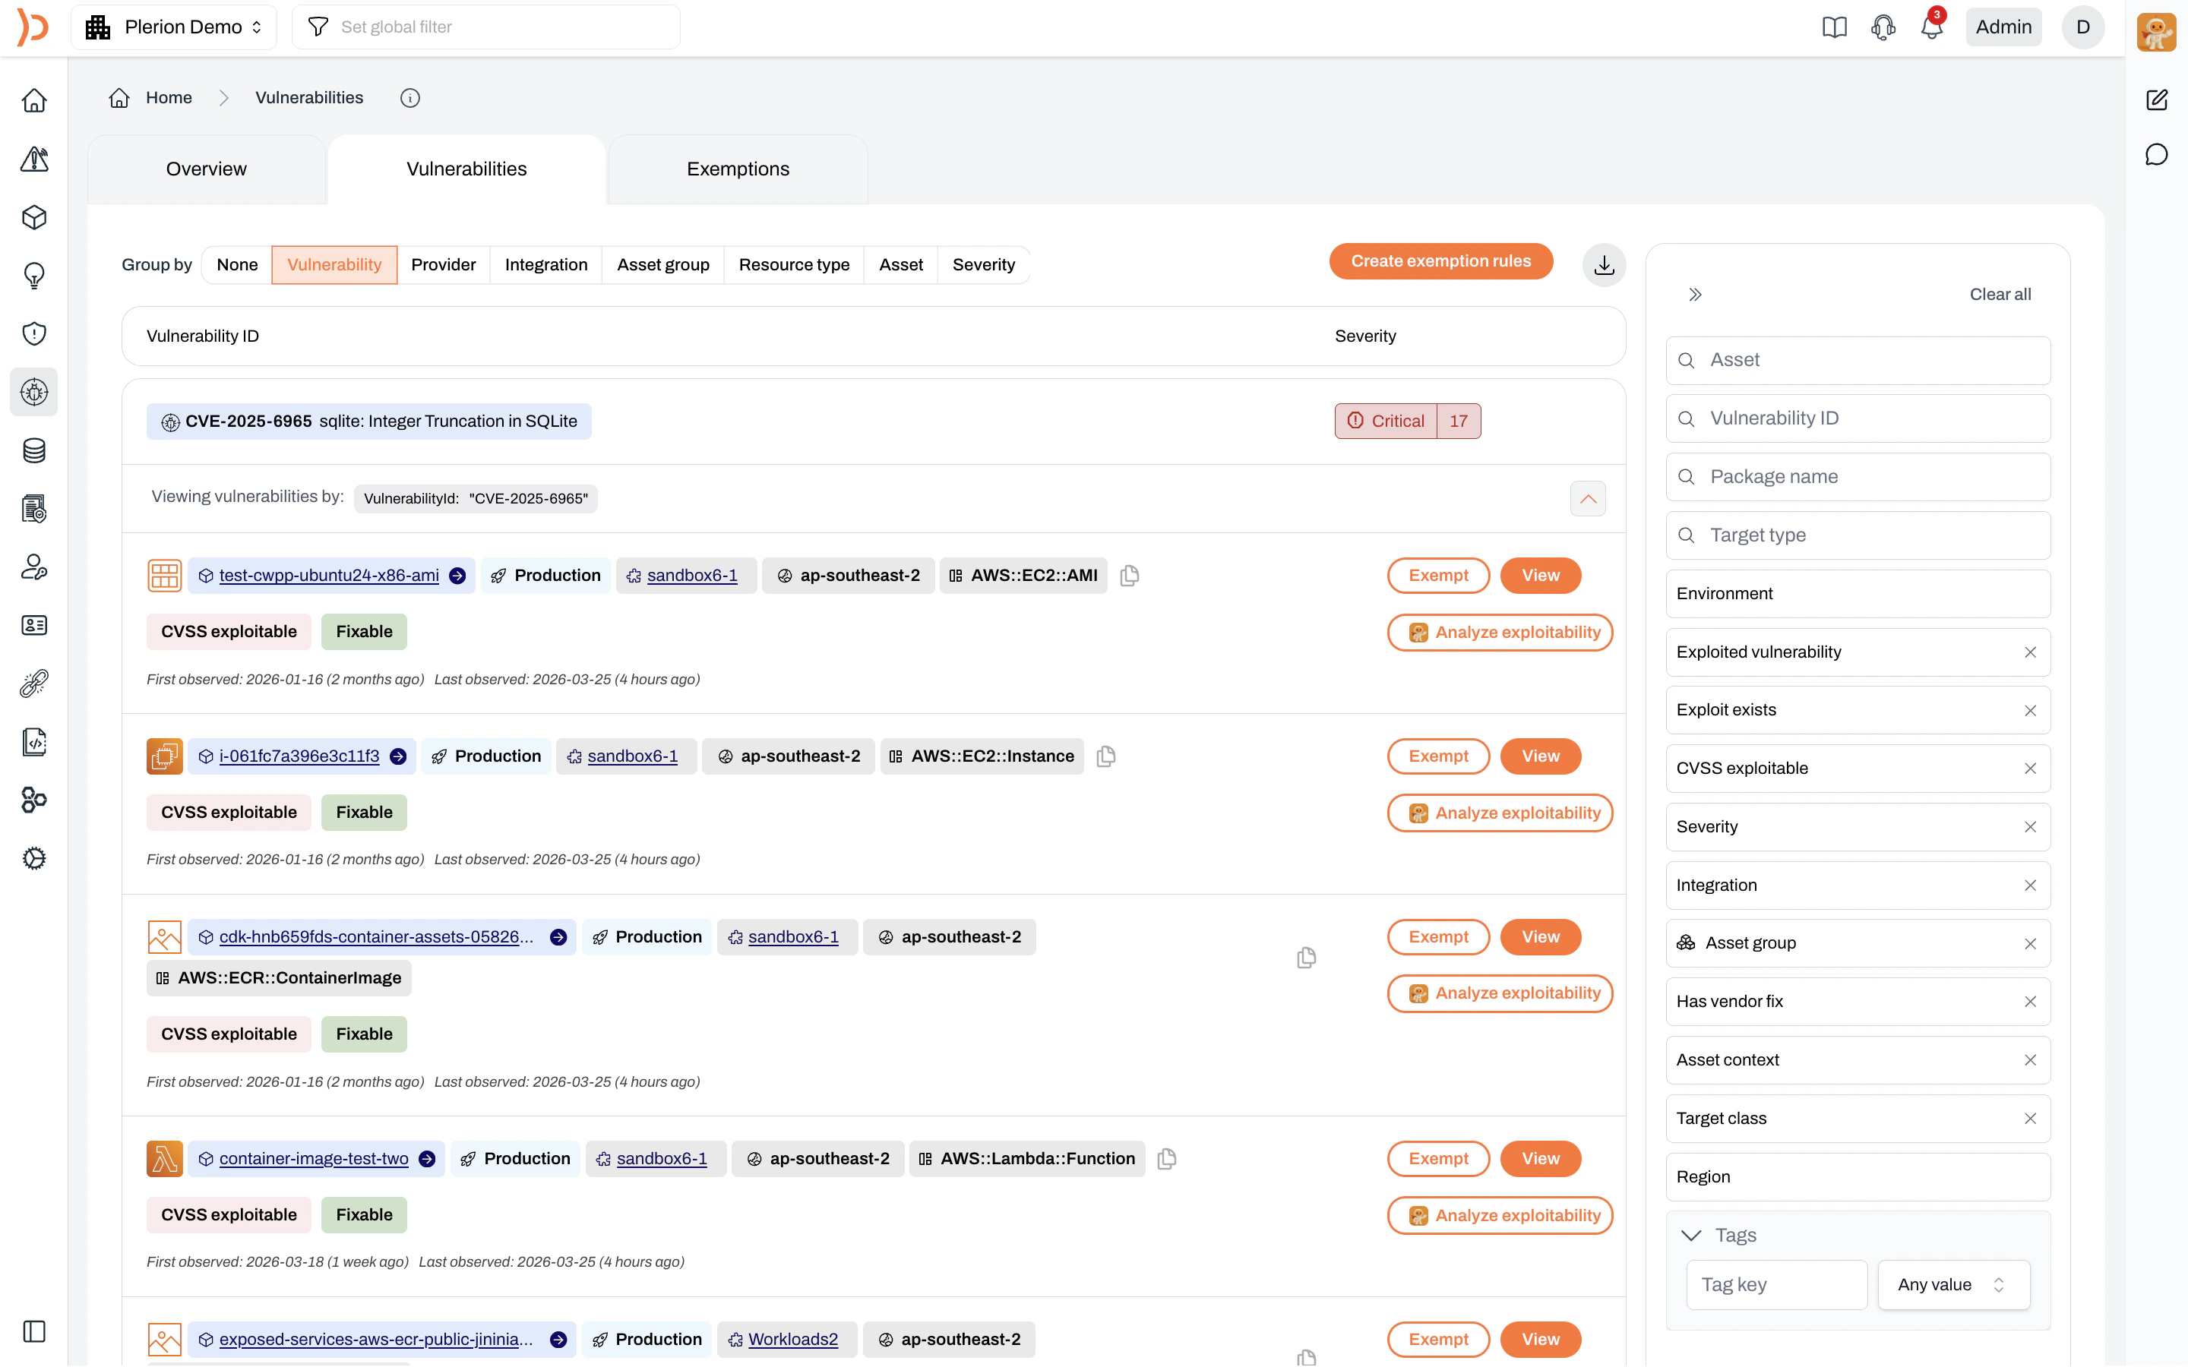Click the download export icon near Create exemption rules
2188x1367 pixels.
click(x=1603, y=264)
